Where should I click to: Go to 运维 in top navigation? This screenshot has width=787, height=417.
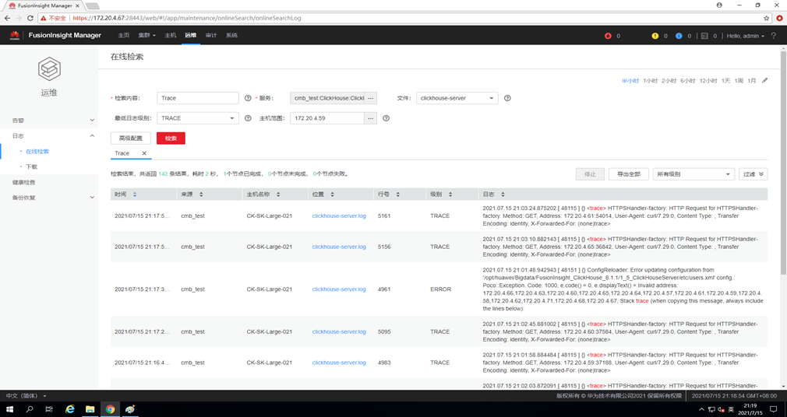[x=191, y=36]
